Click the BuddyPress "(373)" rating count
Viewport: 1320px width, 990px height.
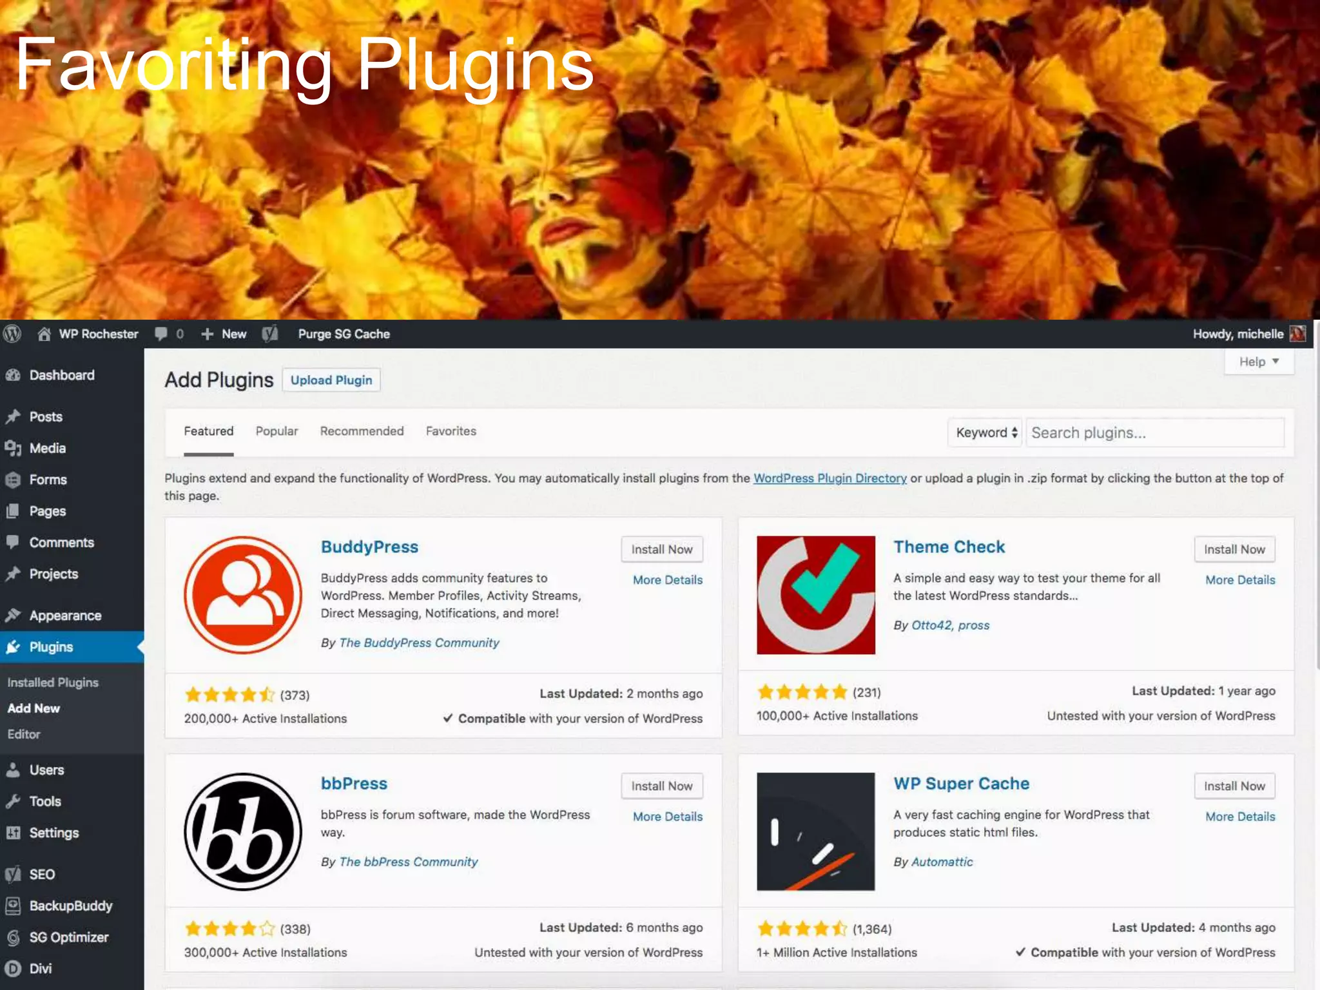pyautogui.click(x=295, y=695)
